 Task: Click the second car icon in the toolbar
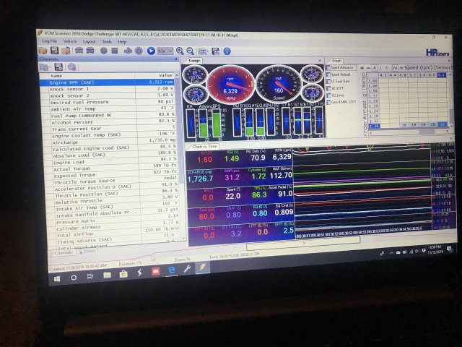(x=90, y=51)
